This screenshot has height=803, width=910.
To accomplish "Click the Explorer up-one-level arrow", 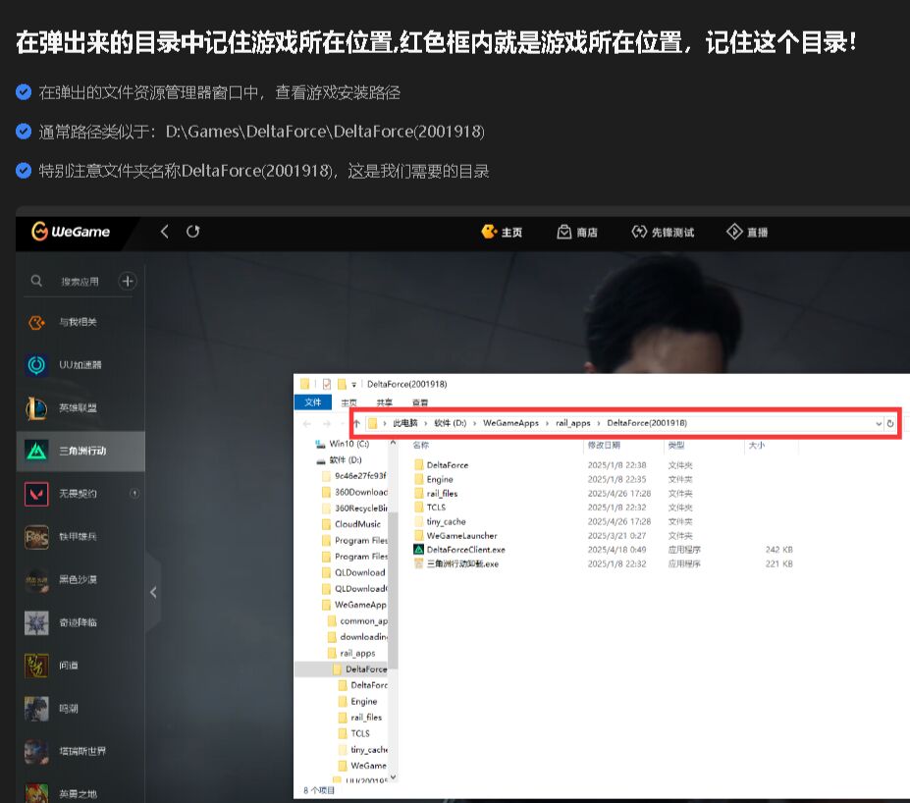I will [x=357, y=423].
